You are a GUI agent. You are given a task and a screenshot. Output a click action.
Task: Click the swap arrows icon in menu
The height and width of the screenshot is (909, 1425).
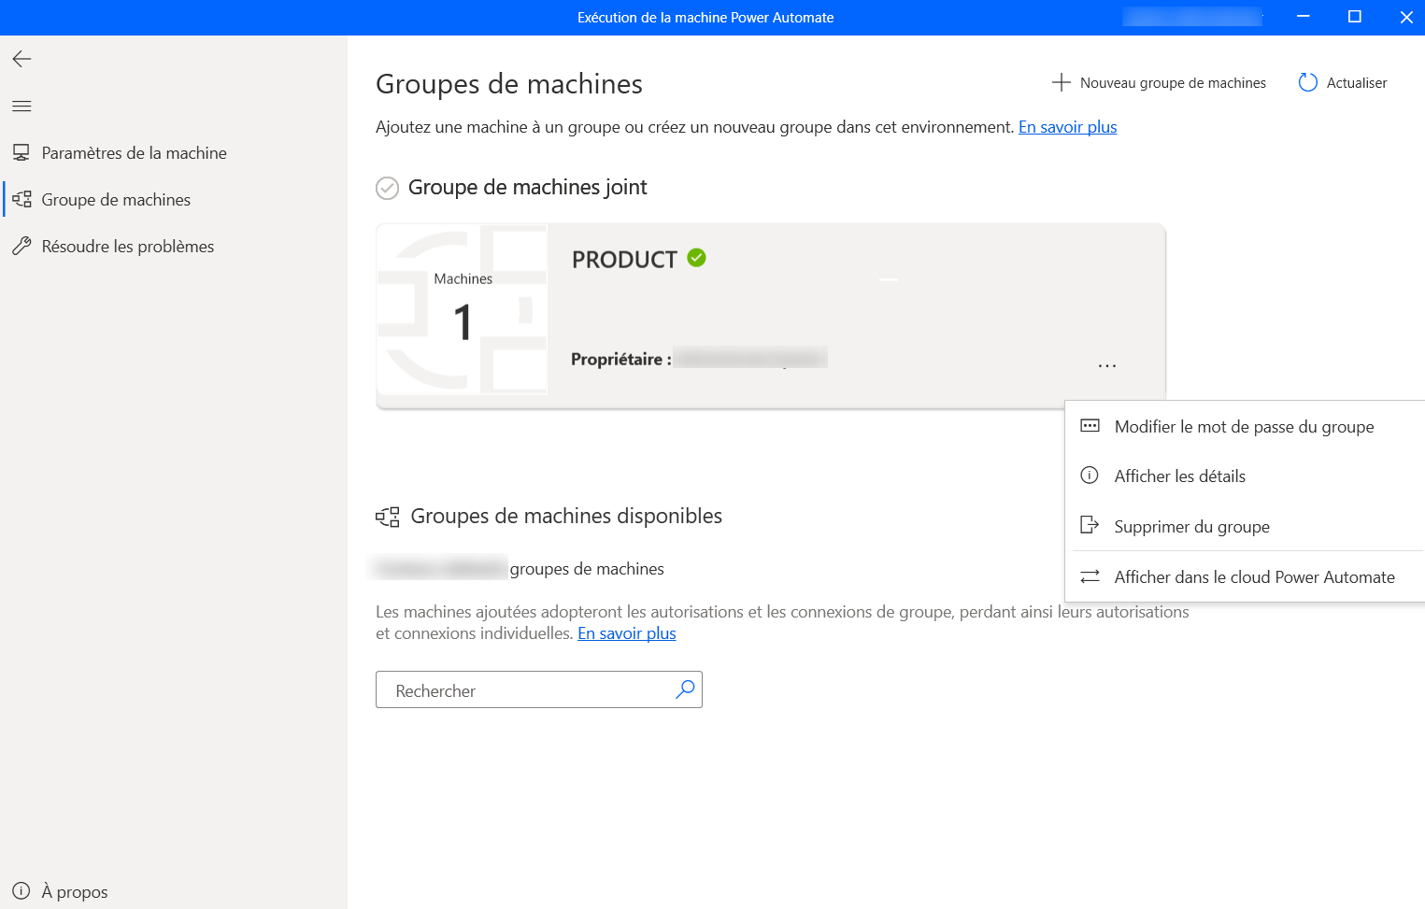1090,576
